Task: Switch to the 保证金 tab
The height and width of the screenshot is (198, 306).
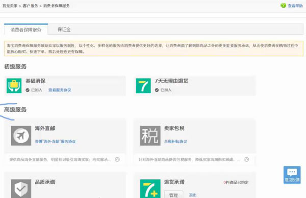Action: (64, 30)
